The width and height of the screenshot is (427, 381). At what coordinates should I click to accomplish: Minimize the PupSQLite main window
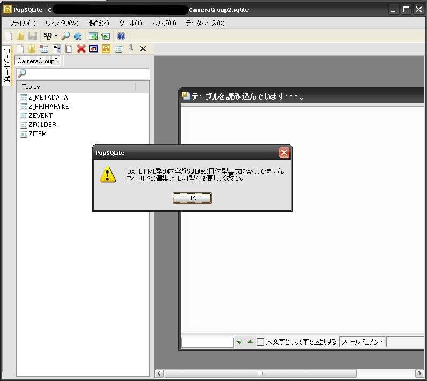point(393,10)
